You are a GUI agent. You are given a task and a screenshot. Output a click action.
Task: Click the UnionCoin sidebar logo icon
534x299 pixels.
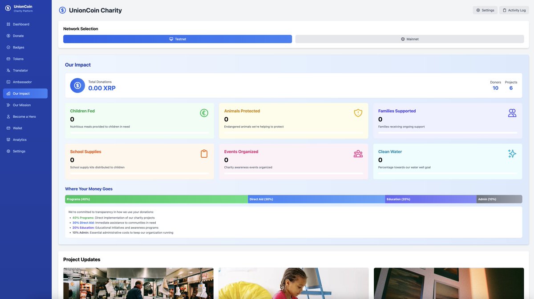[8, 8]
